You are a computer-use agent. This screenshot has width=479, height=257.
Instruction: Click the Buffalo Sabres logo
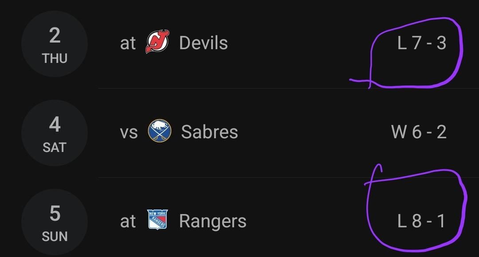[x=159, y=132]
